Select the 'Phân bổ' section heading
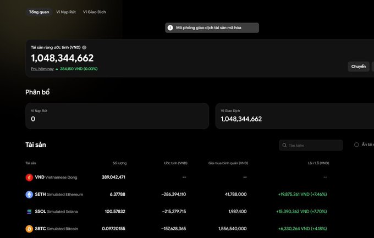The image size is (374, 238). [x=37, y=92]
